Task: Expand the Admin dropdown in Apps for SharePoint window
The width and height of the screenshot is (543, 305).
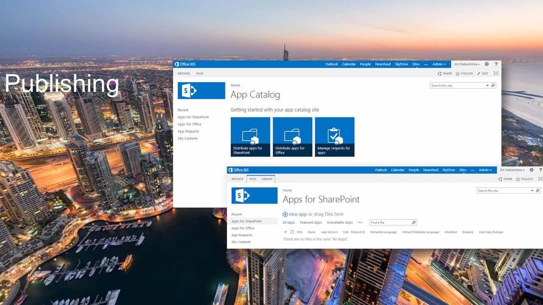Action: pos(485,170)
